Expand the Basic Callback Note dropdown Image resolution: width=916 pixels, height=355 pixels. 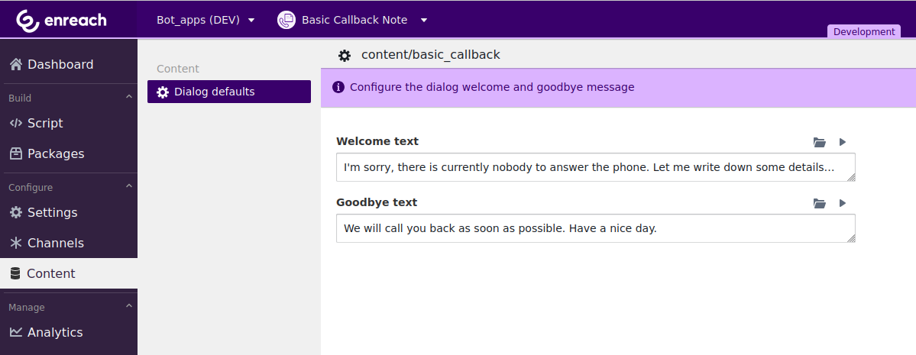(x=424, y=20)
